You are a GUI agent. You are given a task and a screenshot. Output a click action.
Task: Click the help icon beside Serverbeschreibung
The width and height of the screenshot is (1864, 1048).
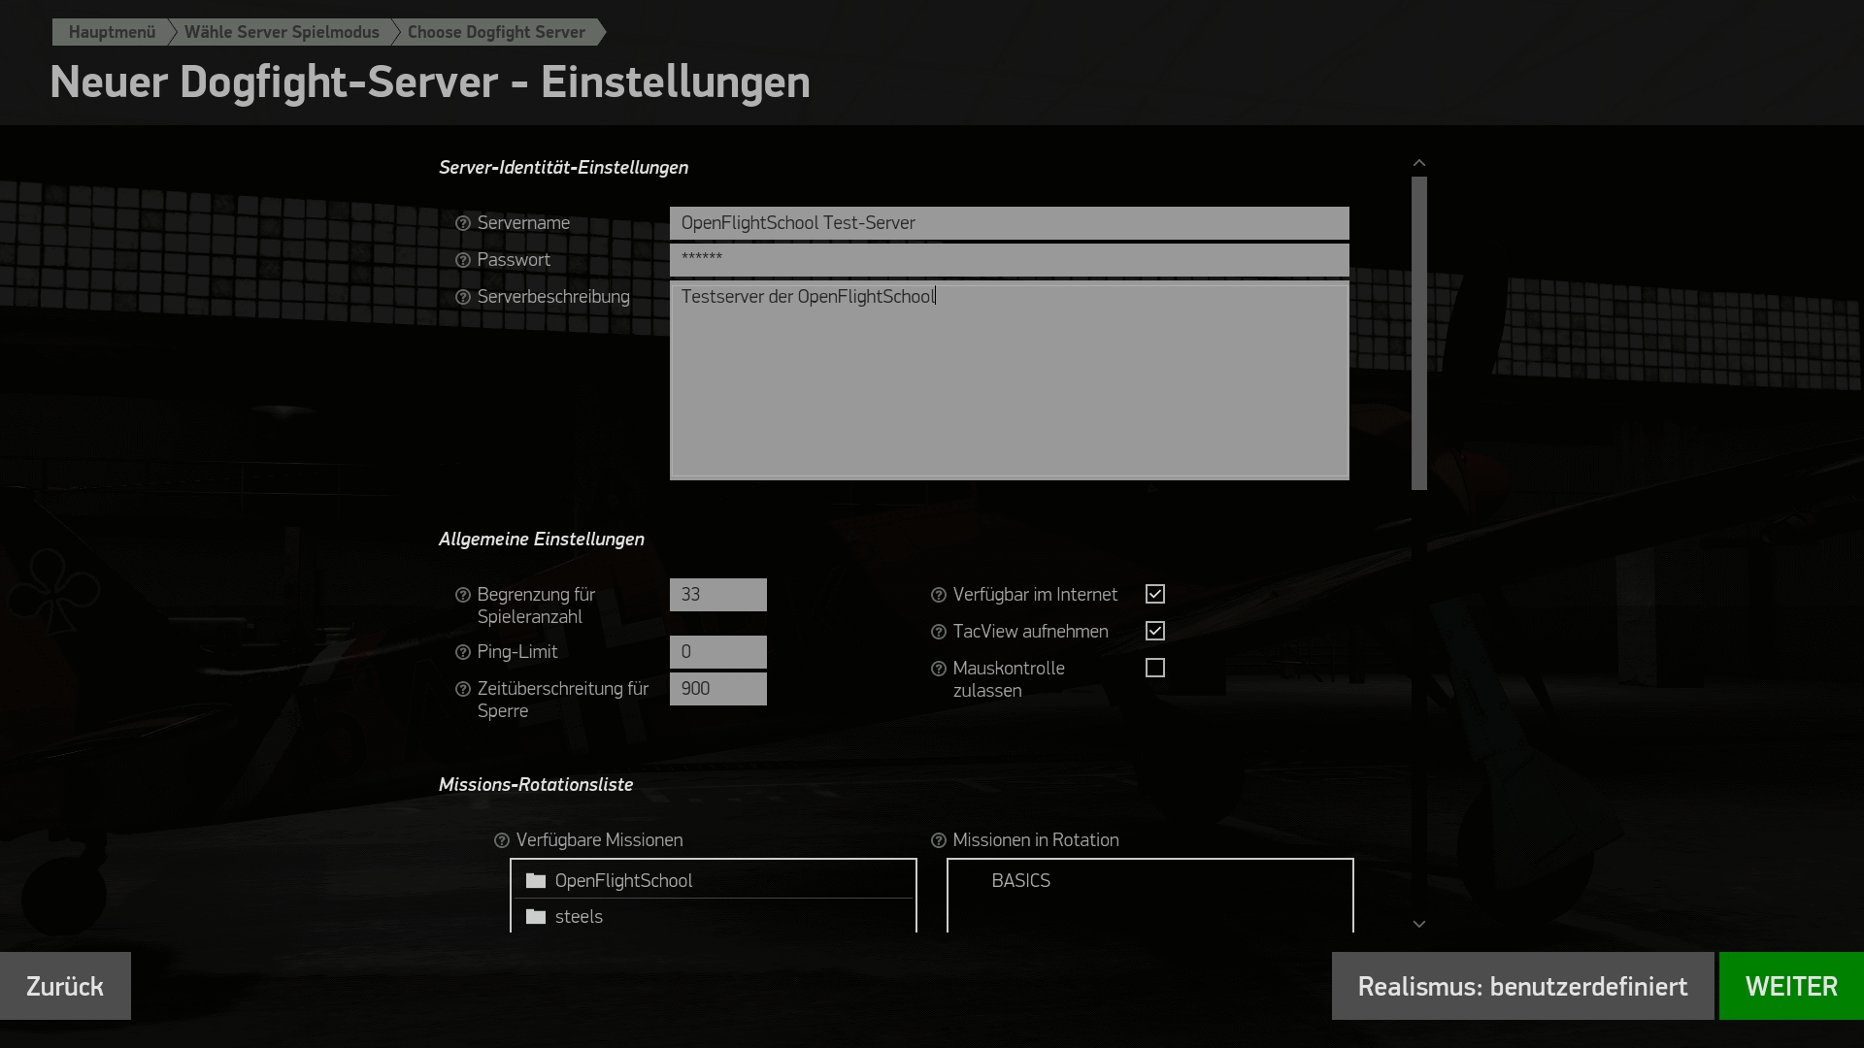click(x=463, y=297)
